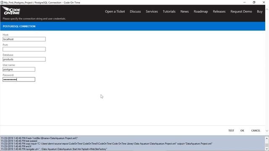Test the PostgreSQL connection
Image resolution: width=269 pixels, height=151 pixels.
[x=231, y=130]
